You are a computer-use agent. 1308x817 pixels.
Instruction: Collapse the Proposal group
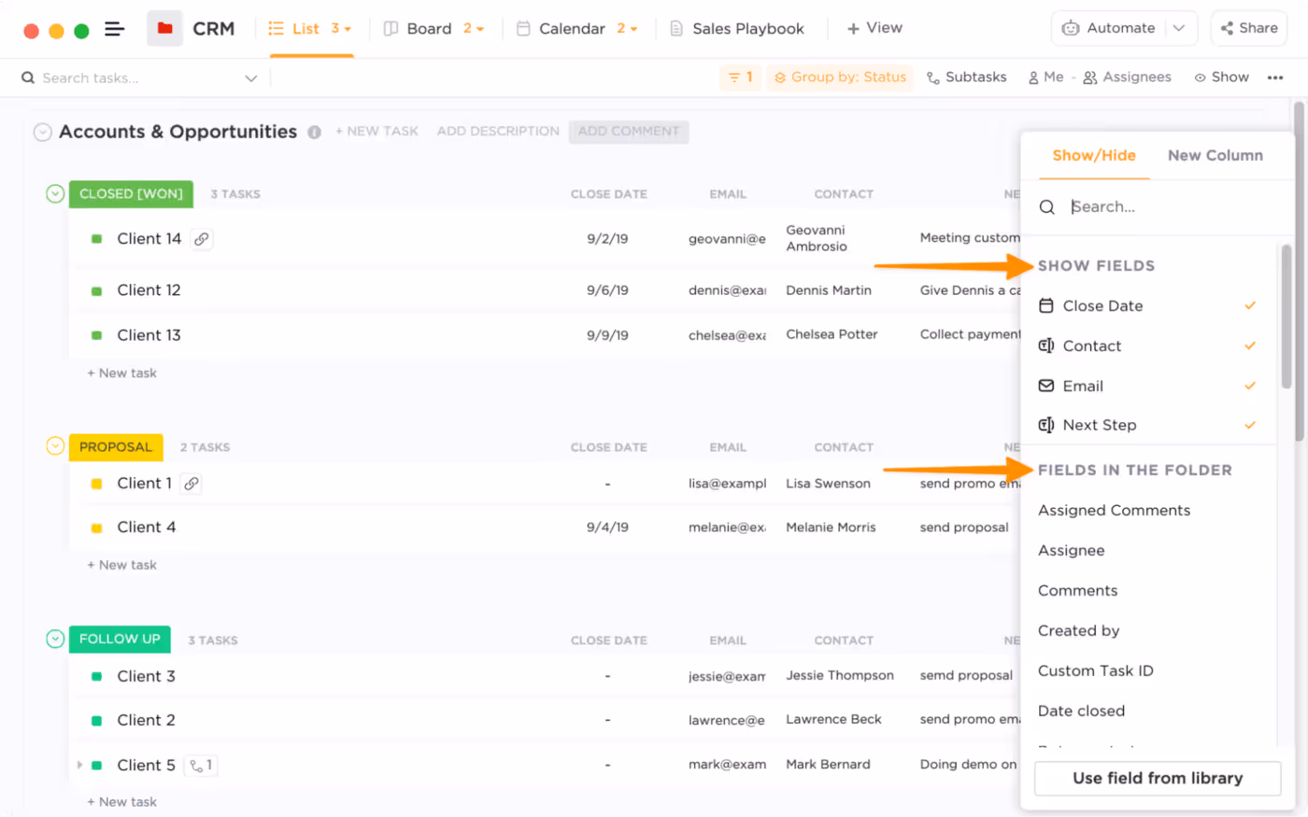(x=55, y=447)
